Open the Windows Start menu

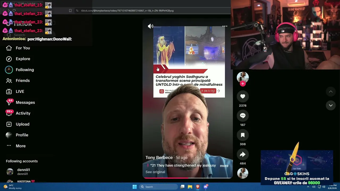click(135, 187)
